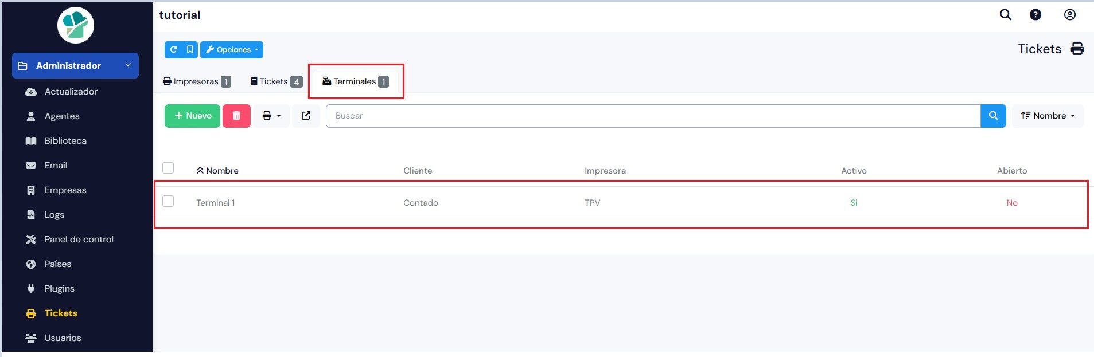Switch to the Tickets tab

click(x=276, y=81)
